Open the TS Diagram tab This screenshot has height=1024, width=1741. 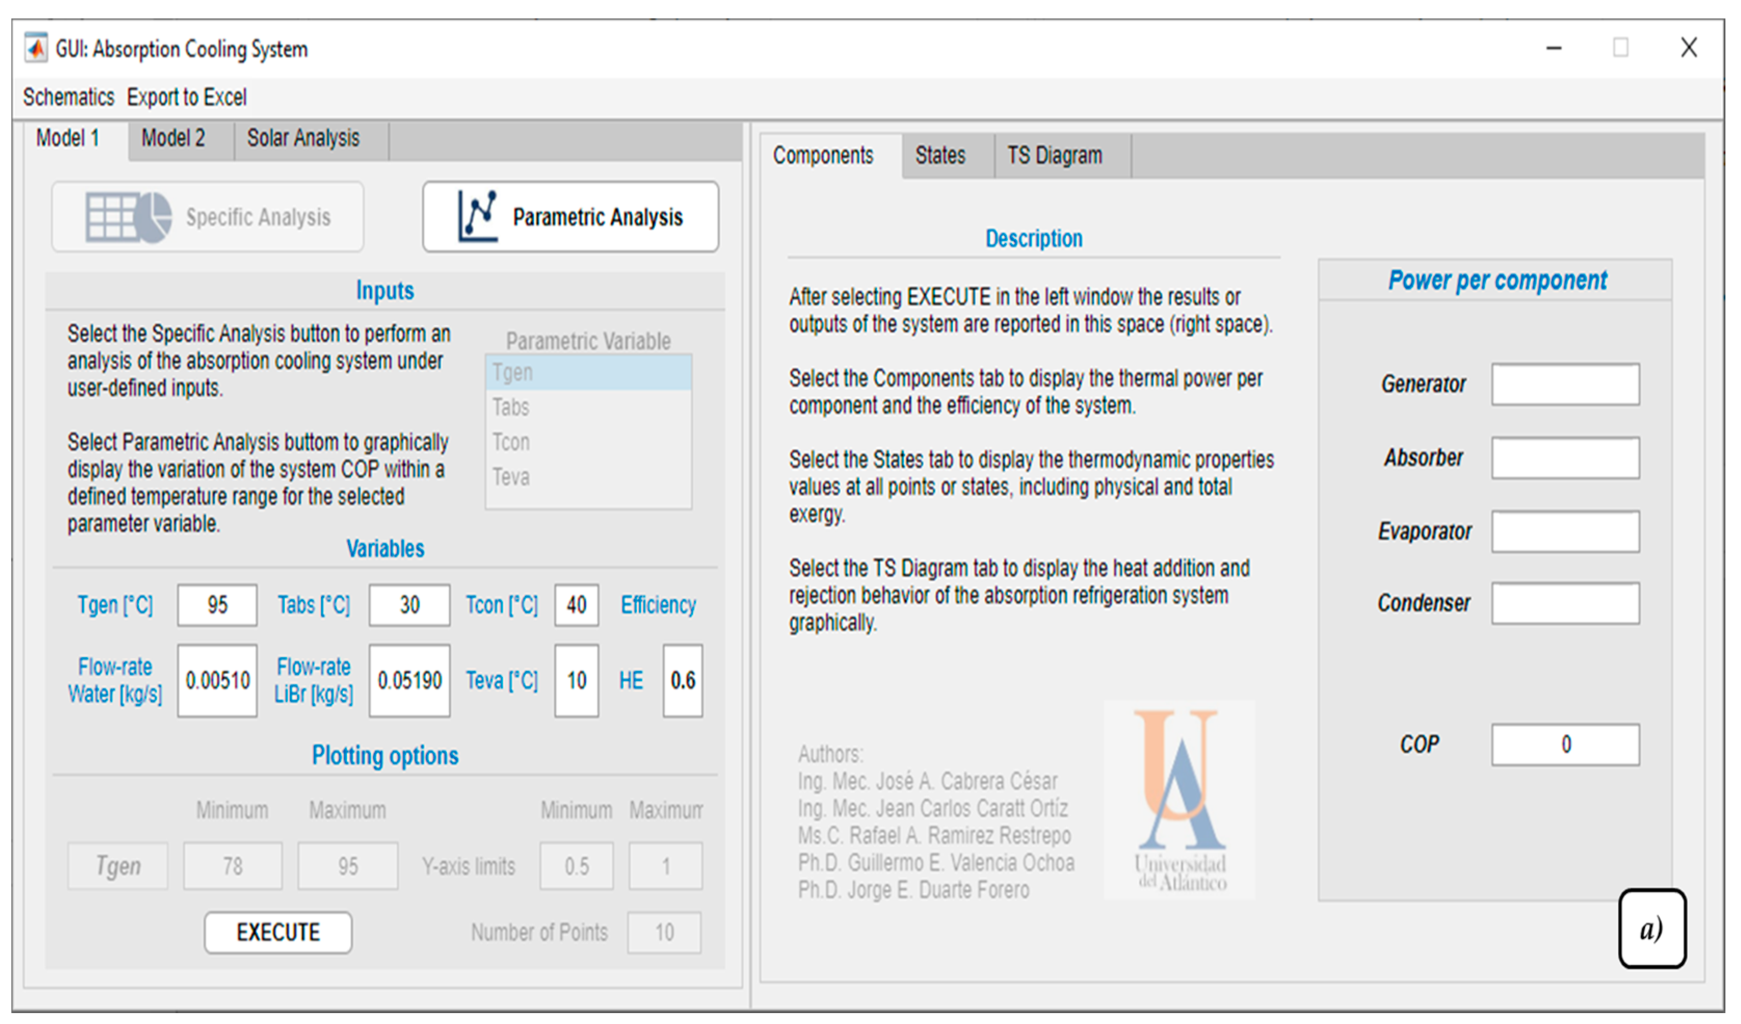pos(1054,155)
